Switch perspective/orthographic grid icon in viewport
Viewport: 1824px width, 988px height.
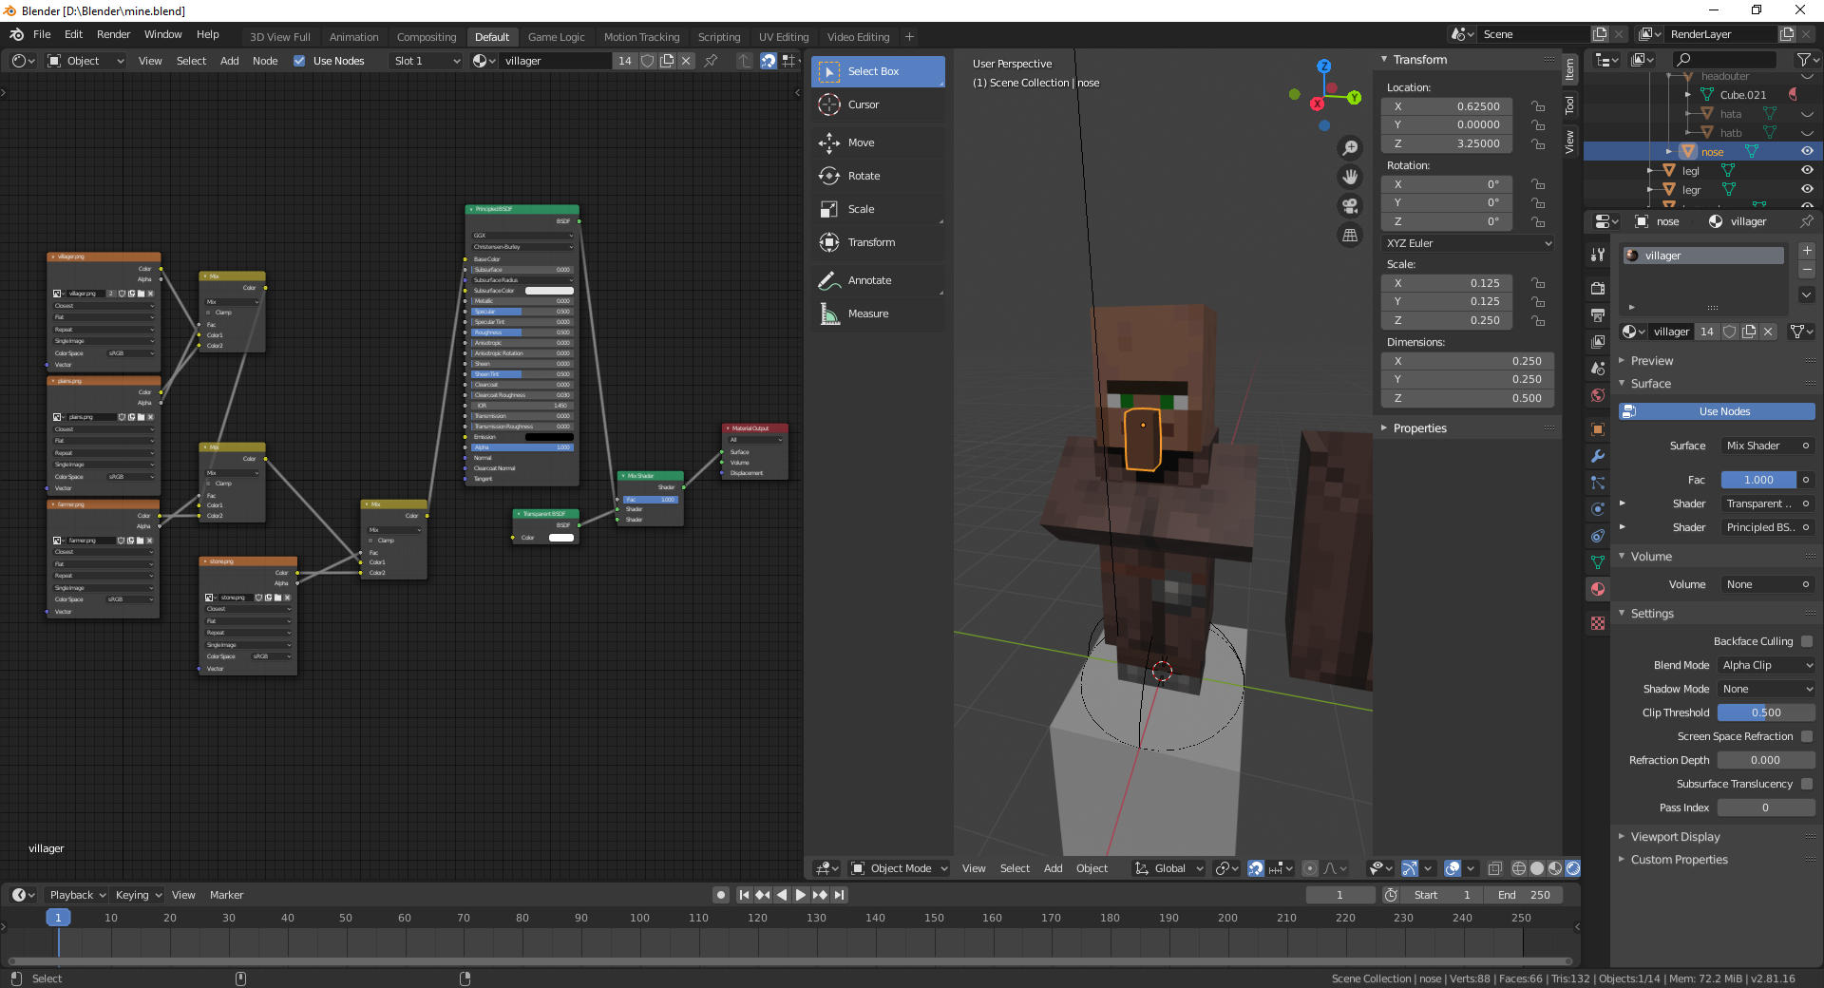1349,235
